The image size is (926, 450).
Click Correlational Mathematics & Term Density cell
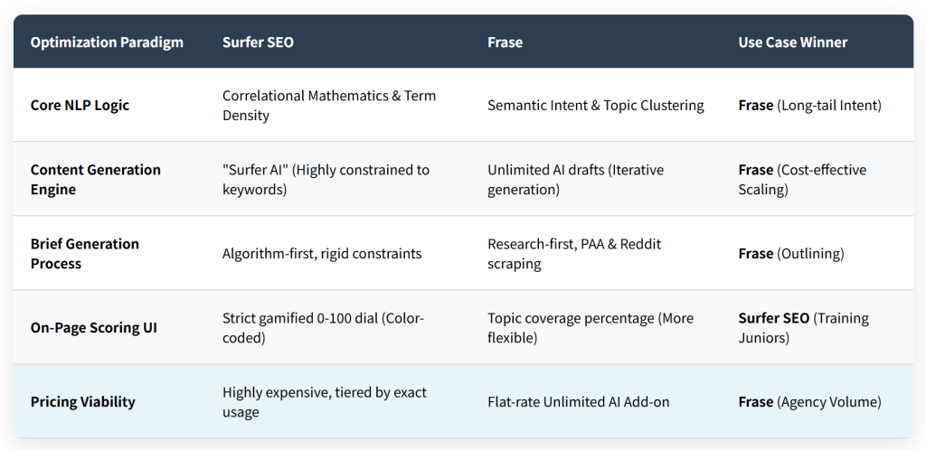pos(329,106)
